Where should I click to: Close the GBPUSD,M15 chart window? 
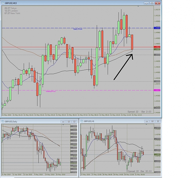pos(158,3)
